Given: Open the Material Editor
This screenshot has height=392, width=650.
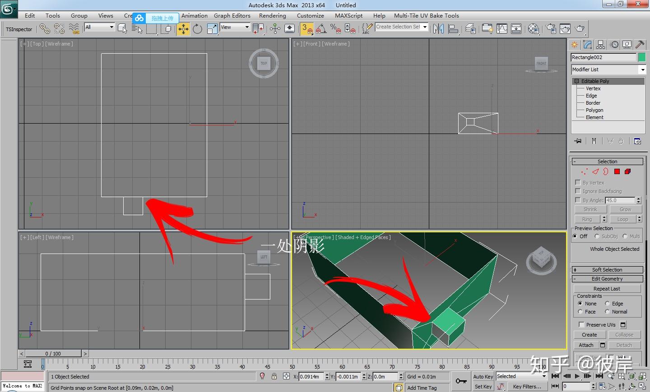Looking at the screenshot, I should [534, 29].
